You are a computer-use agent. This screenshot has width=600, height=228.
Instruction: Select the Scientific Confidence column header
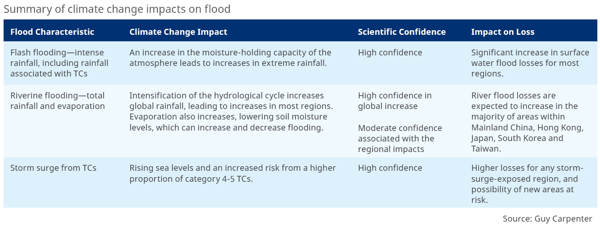(x=401, y=32)
